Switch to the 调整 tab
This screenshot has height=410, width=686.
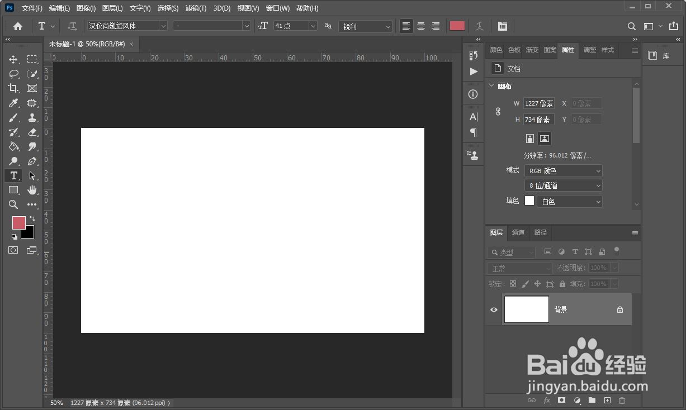pos(589,50)
